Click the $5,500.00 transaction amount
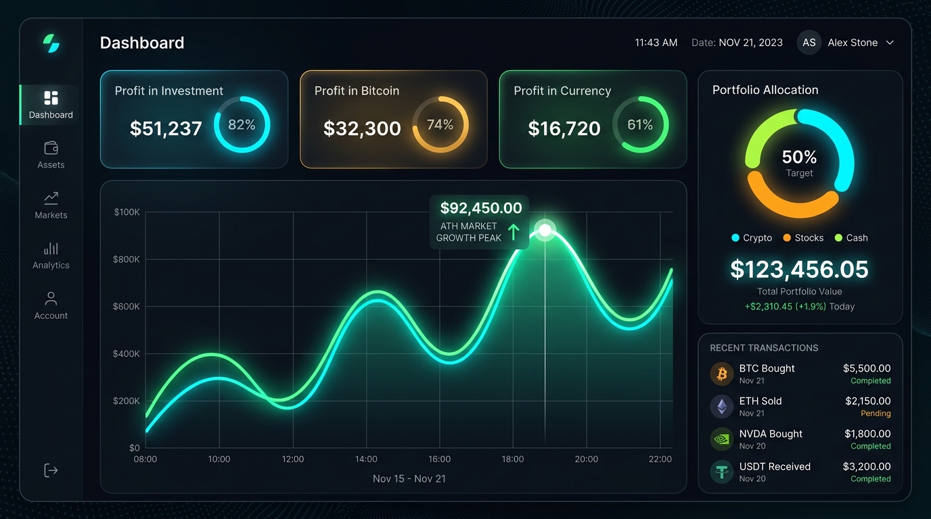The width and height of the screenshot is (931, 519). (867, 369)
